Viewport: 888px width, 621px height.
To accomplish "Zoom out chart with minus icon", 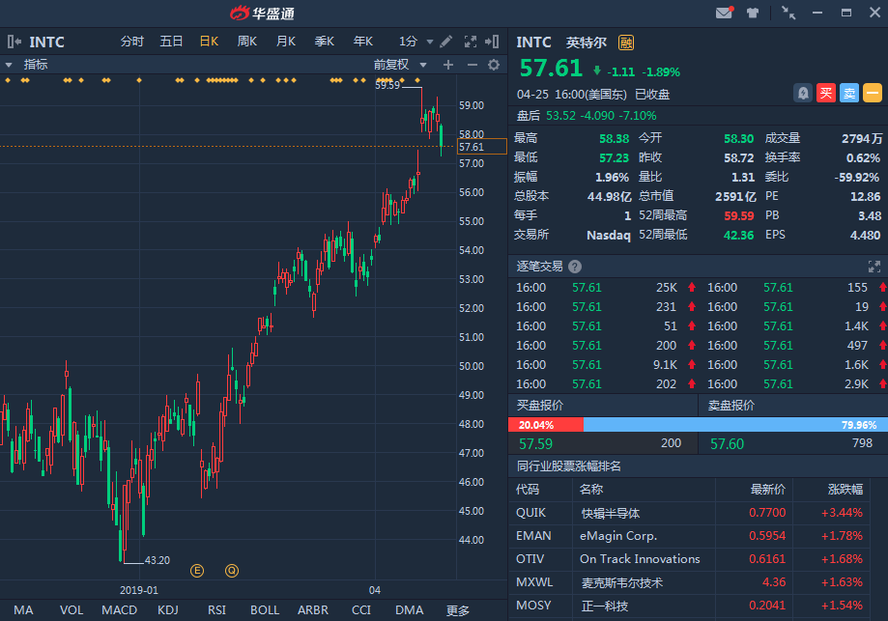I will (x=472, y=65).
